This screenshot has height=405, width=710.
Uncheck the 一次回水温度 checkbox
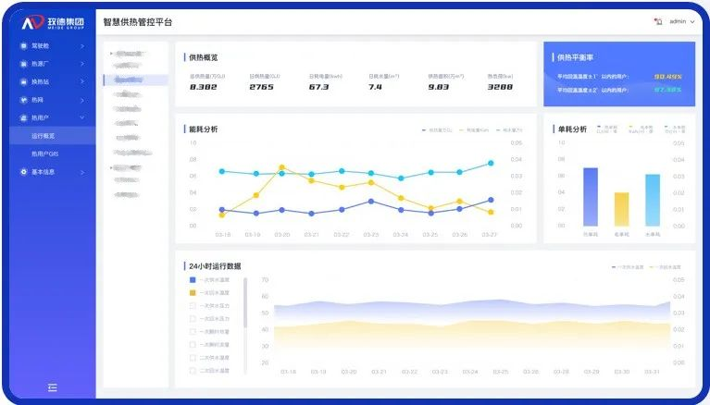[193, 293]
